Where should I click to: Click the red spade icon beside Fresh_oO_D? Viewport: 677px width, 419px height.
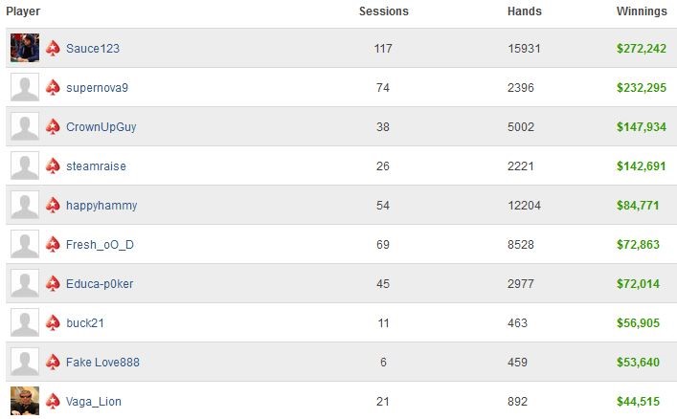coord(53,244)
